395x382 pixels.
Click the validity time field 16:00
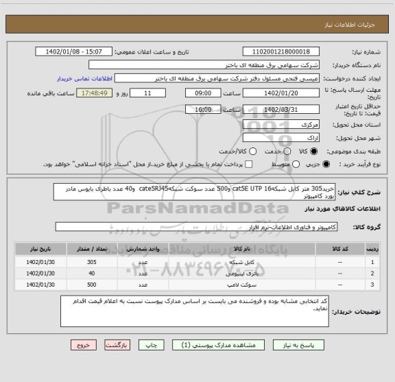click(203, 109)
